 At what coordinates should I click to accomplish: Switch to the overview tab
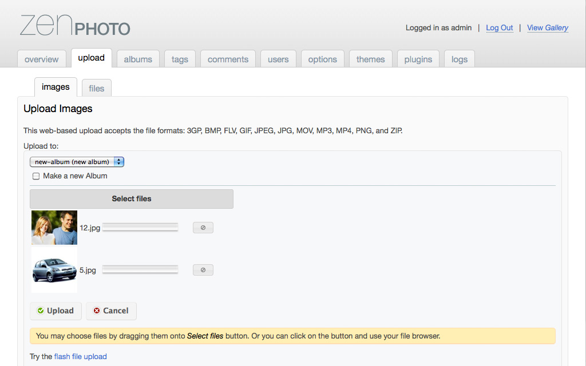coord(41,59)
